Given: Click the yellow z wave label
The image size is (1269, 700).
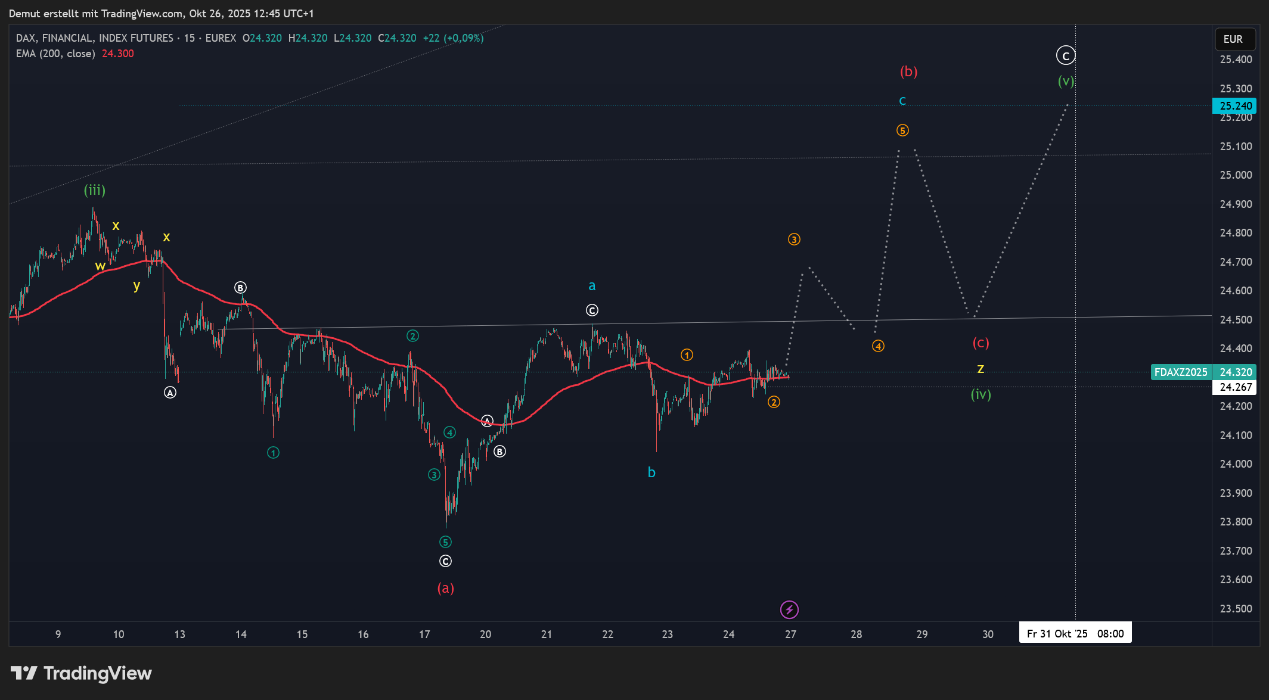Looking at the screenshot, I should tap(981, 369).
